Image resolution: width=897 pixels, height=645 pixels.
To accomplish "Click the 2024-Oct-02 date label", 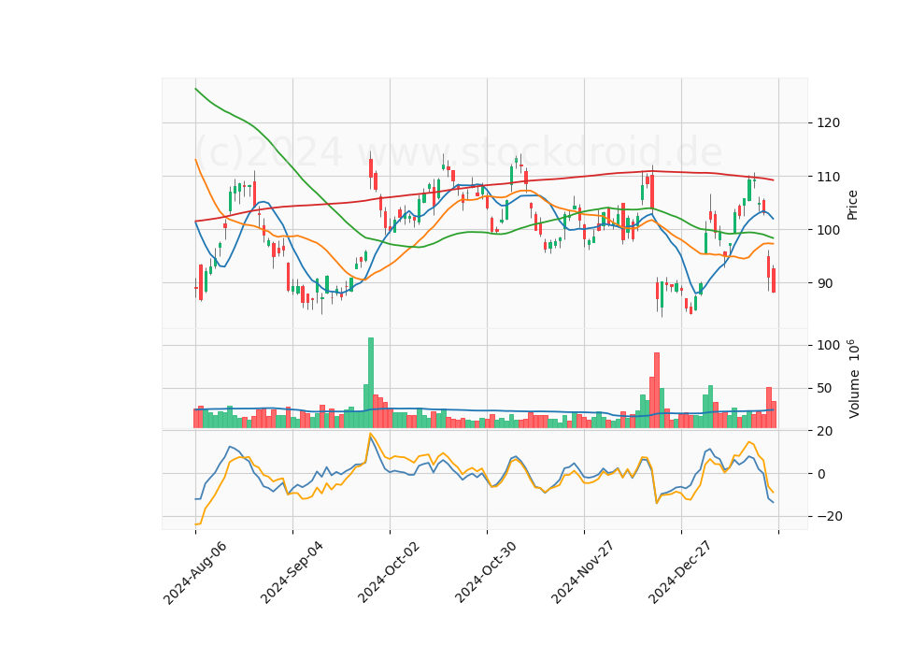I will click(389, 572).
